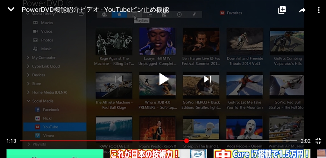Open Pixar's Presto thumbnail
326x158 pixels.
point(157,129)
